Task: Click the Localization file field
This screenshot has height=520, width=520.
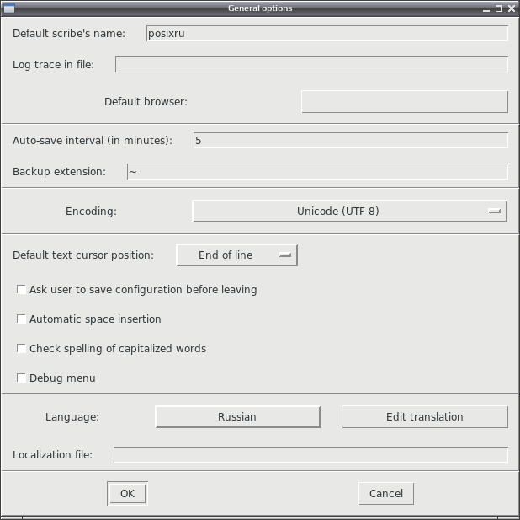Action: point(310,454)
